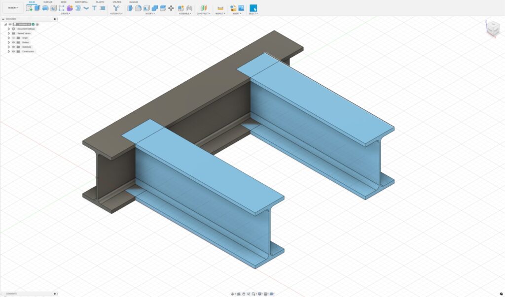This screenshot has height=297, width=505.
Task: Toggle visibility of Sketches folder
Action: (x=13, y=47)
